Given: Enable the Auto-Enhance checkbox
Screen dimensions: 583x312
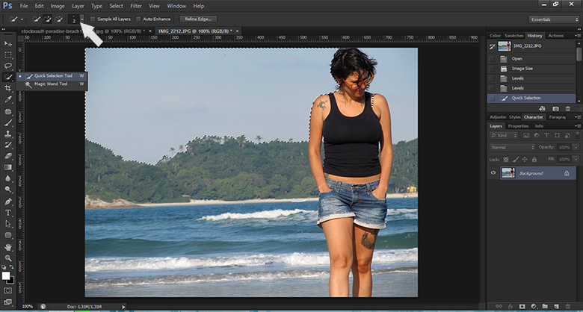Looking at the screenshot, I should [138, 19].
